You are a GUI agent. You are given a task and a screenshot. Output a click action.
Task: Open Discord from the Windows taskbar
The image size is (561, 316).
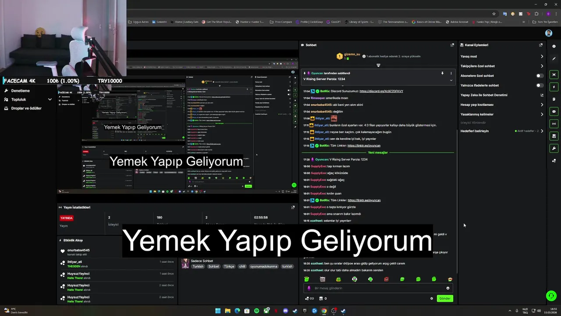(x=285, y=311)
